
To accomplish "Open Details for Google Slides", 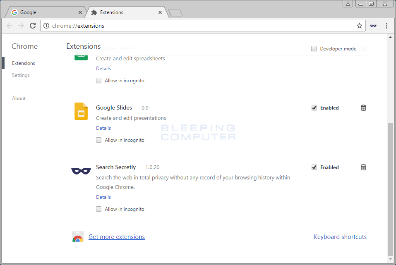I will click(x=103, y=128).
